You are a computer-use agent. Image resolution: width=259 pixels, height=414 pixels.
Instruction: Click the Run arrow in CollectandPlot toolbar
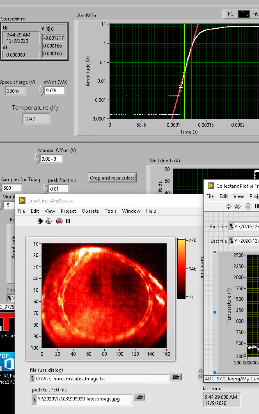click(x=229, y=207)
